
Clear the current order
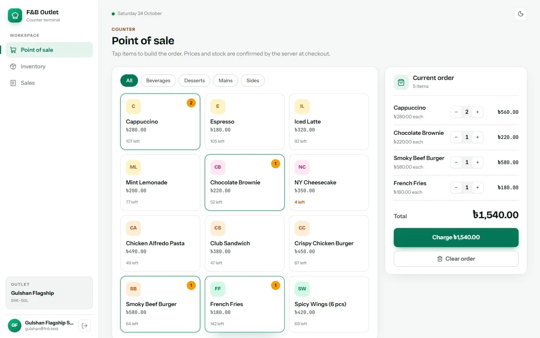click(456, 259)
